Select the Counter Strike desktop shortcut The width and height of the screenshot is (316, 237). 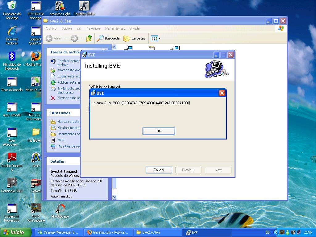tap(84, 6)
